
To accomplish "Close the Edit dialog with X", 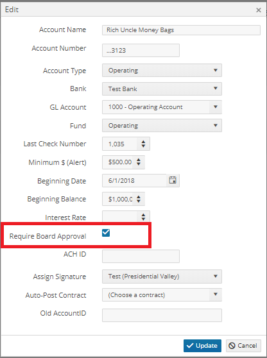I will [x=259, y=10].
